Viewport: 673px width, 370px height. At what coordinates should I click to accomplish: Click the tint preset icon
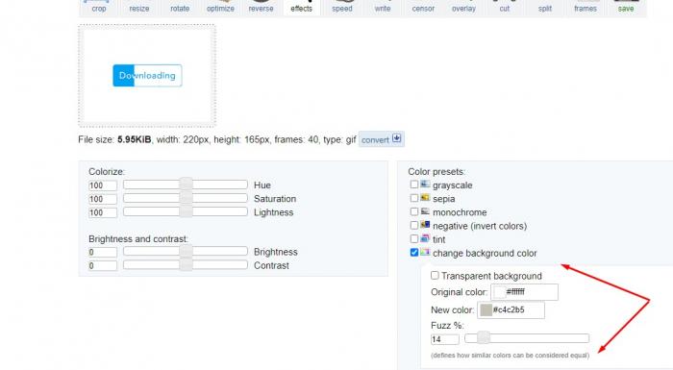pyautogui.click(x=425, y=238)
